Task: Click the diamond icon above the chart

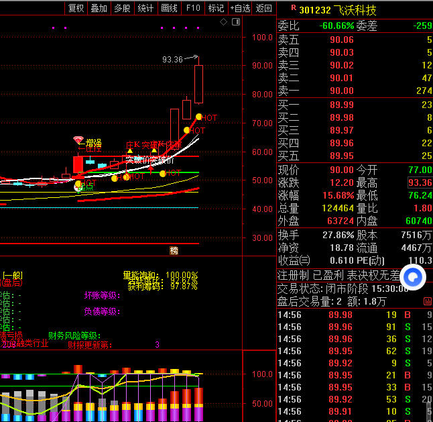Action: click(224, 22)
